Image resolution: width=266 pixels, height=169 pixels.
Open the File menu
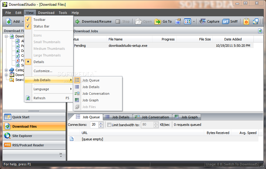(x=8, y=13)
